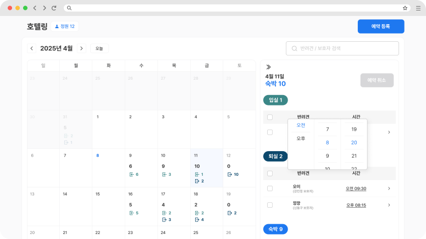Viewport: 426px width, 239px height.
Task: Select hour 9 in time picker
Action: pos(328,156)
